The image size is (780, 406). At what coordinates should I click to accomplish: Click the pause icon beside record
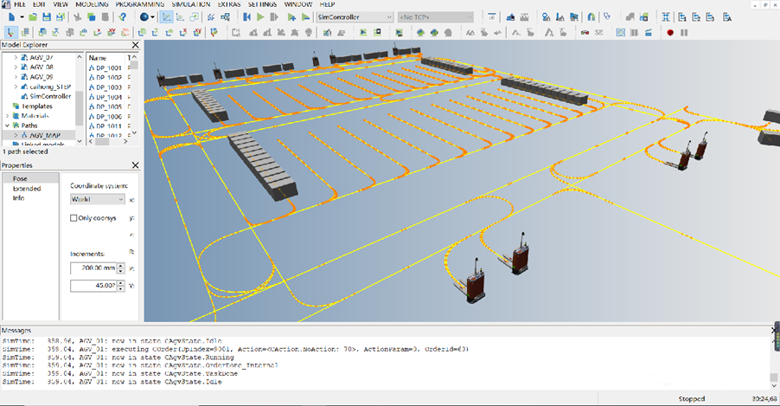click(684, 33)
